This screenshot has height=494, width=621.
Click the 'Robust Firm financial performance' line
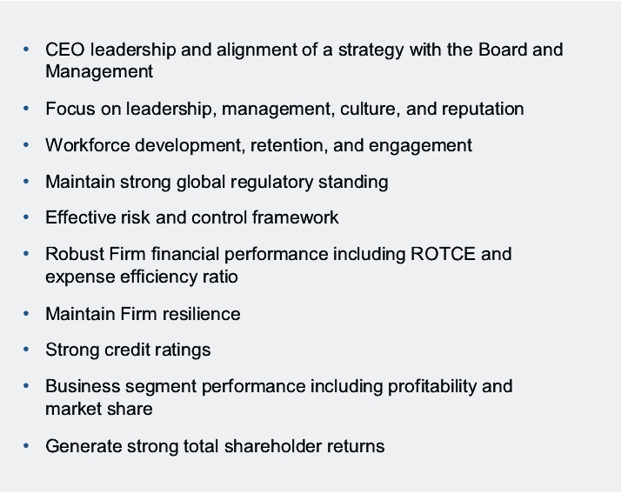tap(278, 254)
